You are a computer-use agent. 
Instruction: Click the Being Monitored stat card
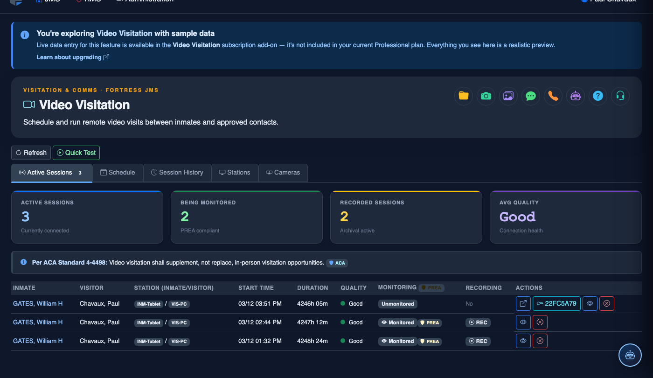coord(247,217)
